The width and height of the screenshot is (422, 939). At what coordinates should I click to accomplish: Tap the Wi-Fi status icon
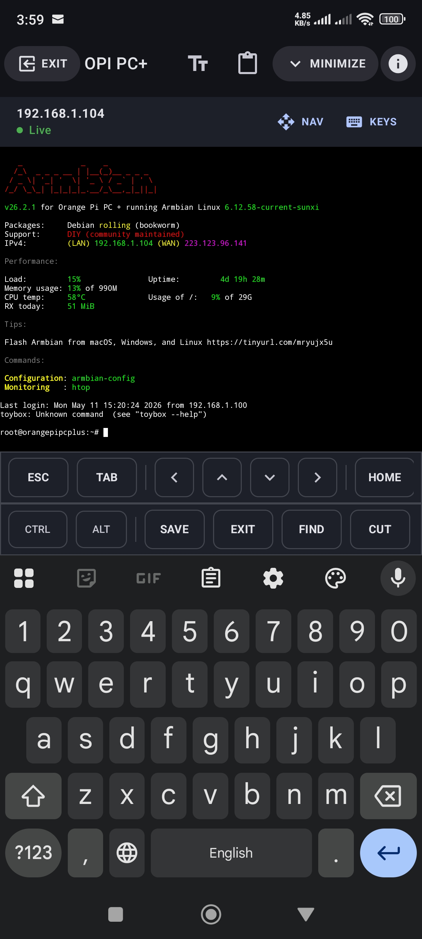click(x=365, y=19)
